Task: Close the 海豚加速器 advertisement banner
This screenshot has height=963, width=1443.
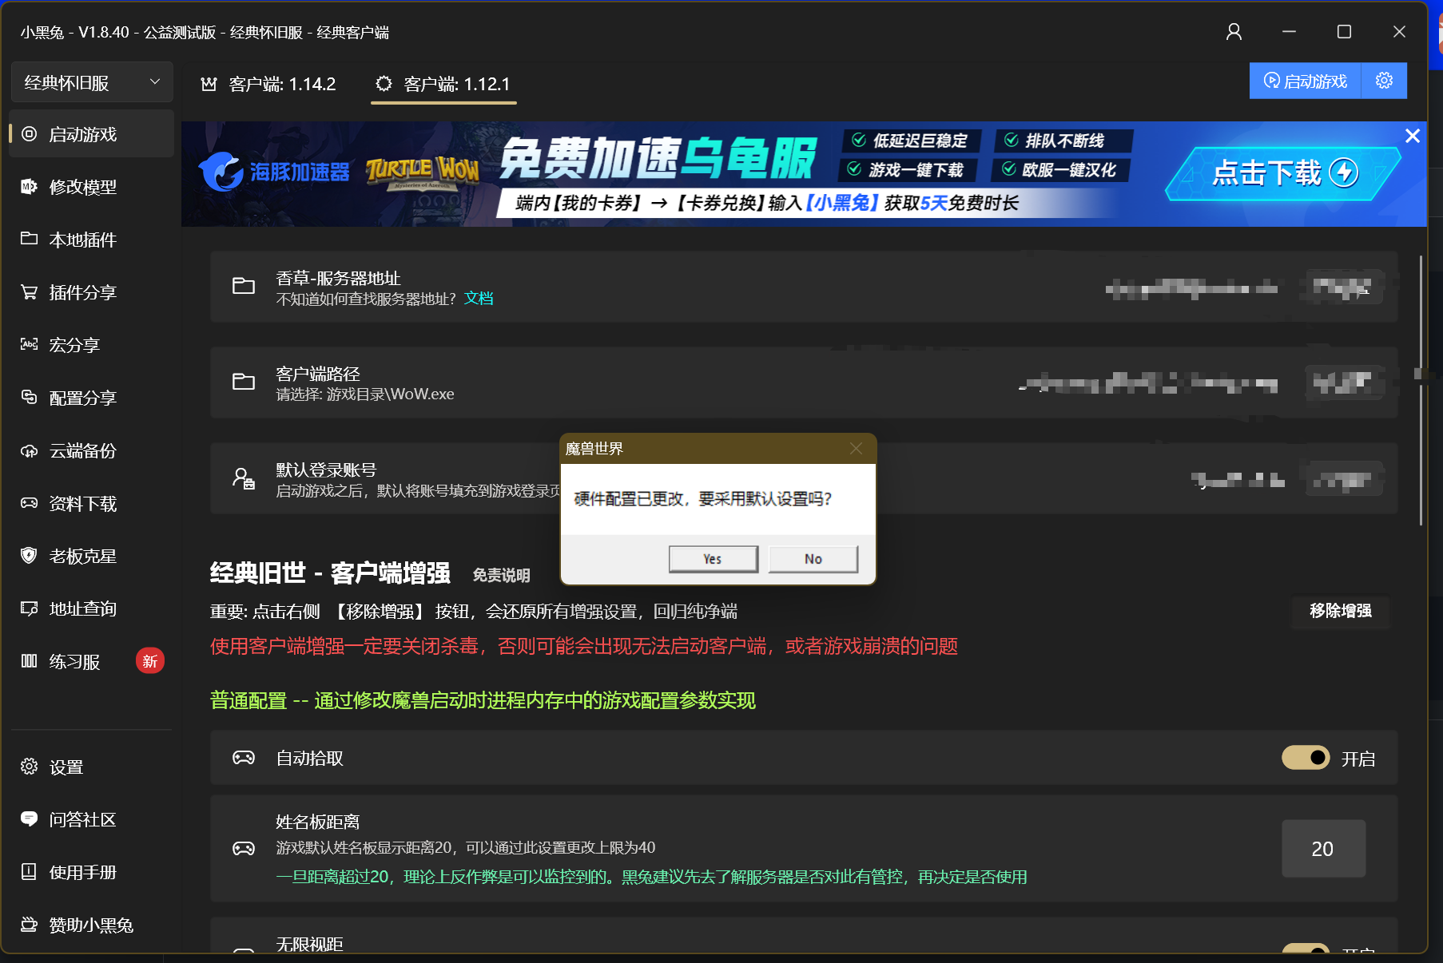Action: (1413, 137)
